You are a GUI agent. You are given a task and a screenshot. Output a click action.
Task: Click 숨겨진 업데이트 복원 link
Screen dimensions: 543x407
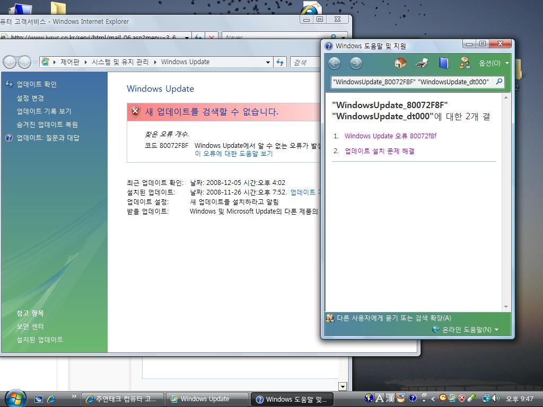coord(47,124)
